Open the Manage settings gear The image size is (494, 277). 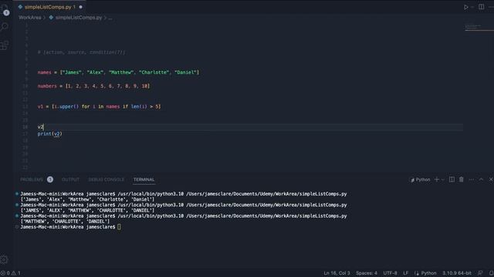click(x=5, y=260)
